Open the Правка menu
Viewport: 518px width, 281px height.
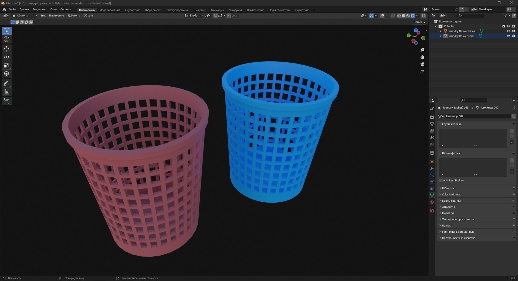24,9
